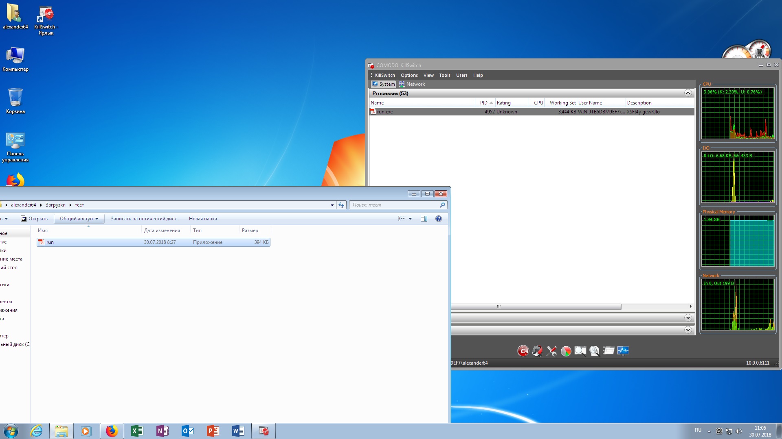Click the red Comodo logo icon
This screenshot has width=782, height=439.
(x=523, y=351)
